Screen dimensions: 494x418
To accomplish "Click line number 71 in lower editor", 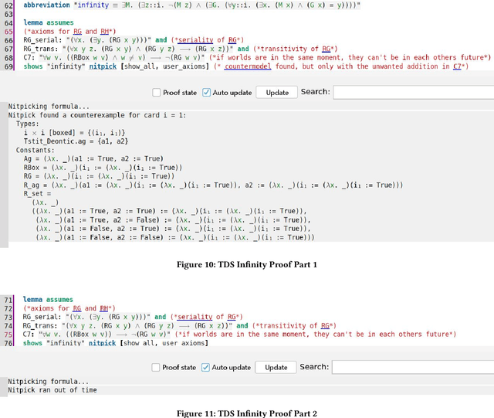I will click(x=8, y=299).
